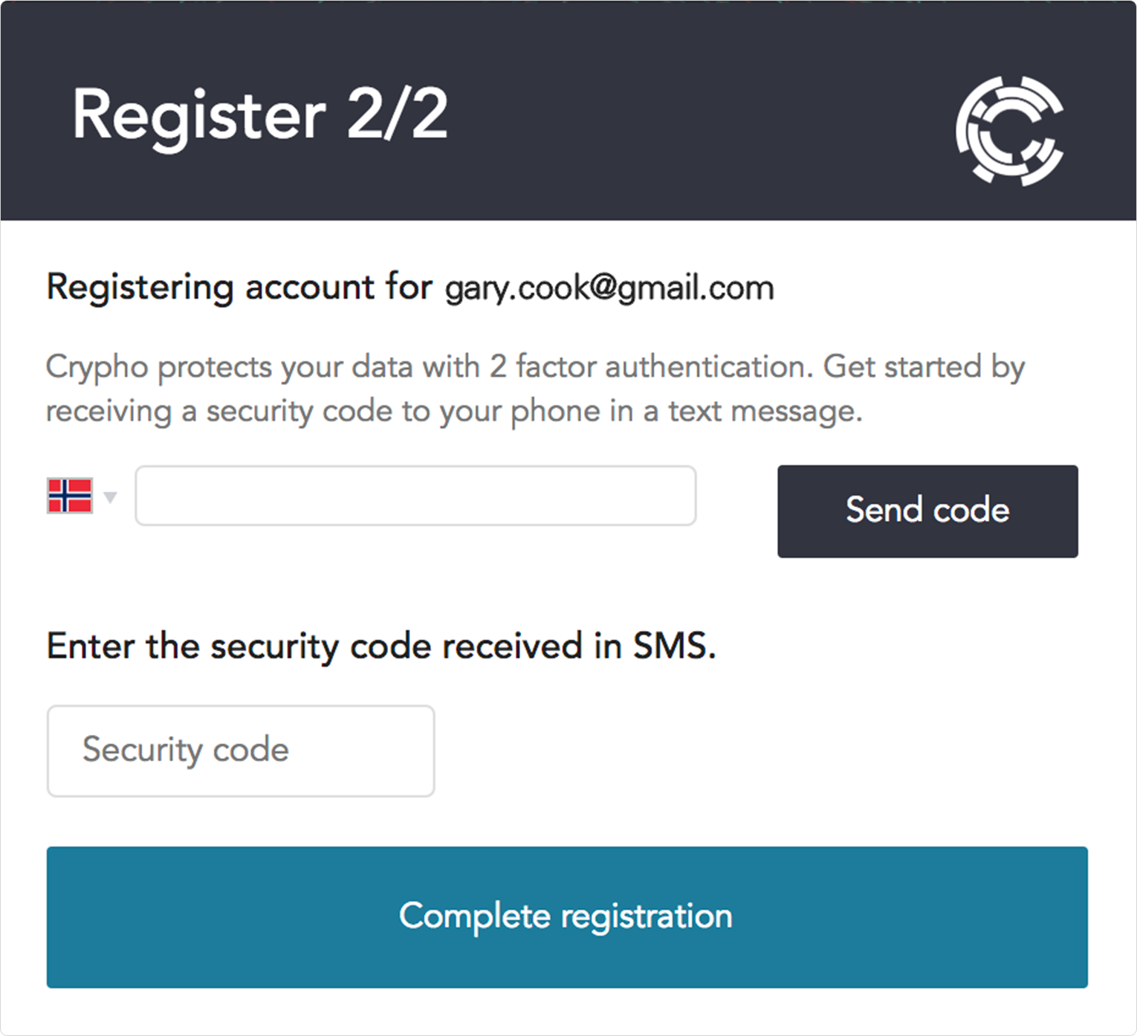This screenshot has height=1036, width=1137.
Task: Click the Crypho logo in the header
Action: pyautogui.click(x=1009, y=130)
